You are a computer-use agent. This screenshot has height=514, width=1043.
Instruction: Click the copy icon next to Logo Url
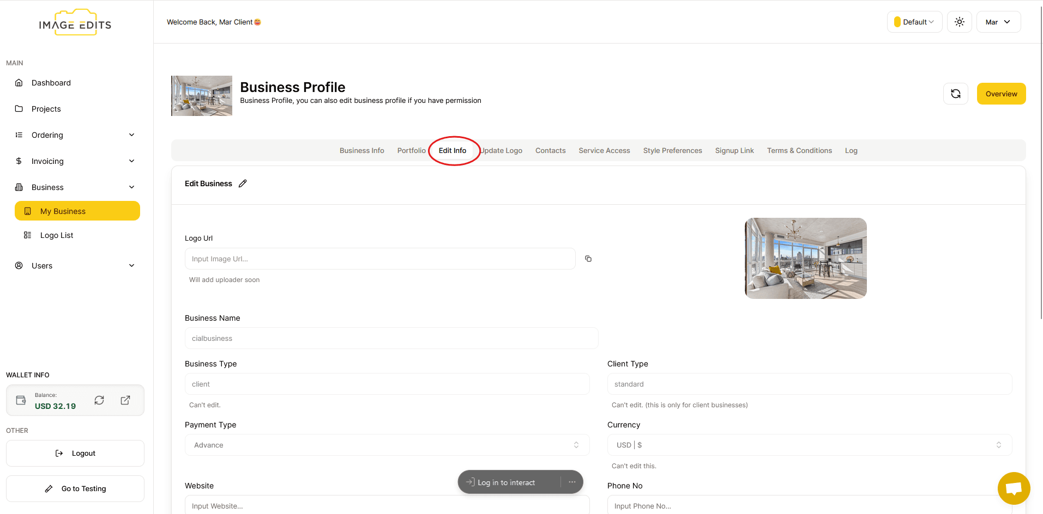pyautogui.click(x=588, y=259)
